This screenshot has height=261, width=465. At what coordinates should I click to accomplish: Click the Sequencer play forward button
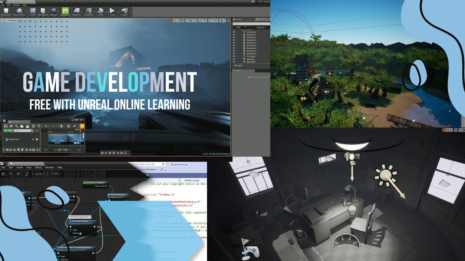point(23,150)
